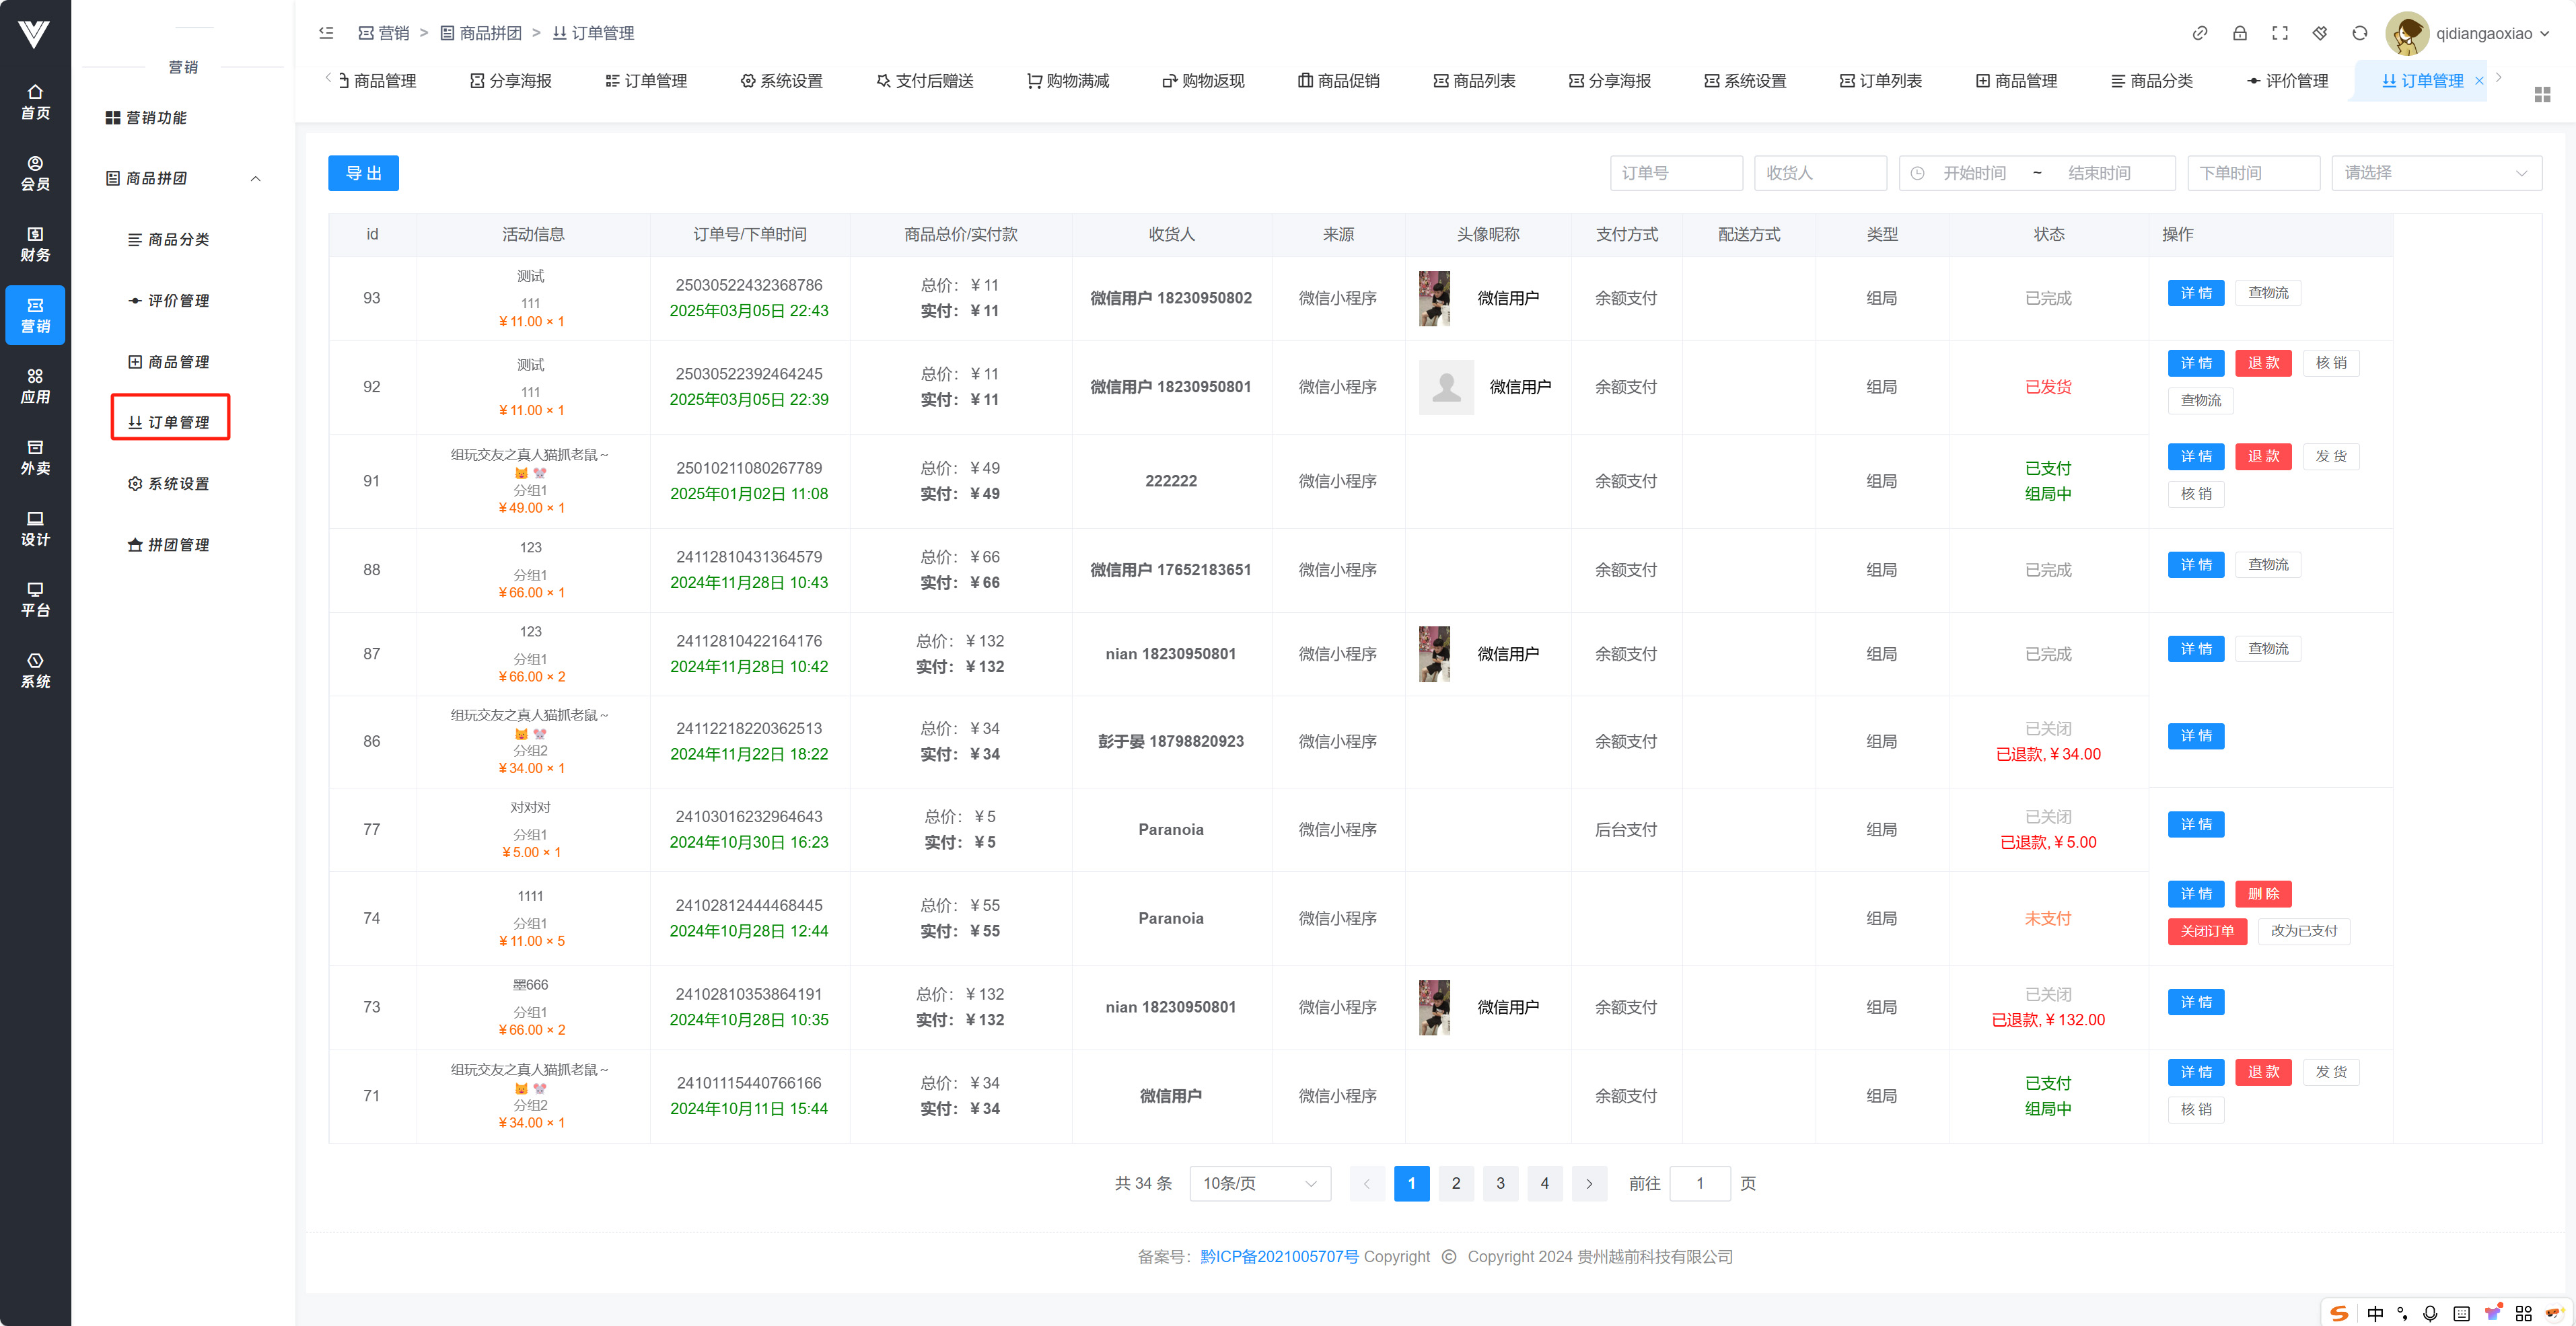2576x1326 pixels.
Task: Open the 会员 member sidebar section
Action: coord(35,173)
